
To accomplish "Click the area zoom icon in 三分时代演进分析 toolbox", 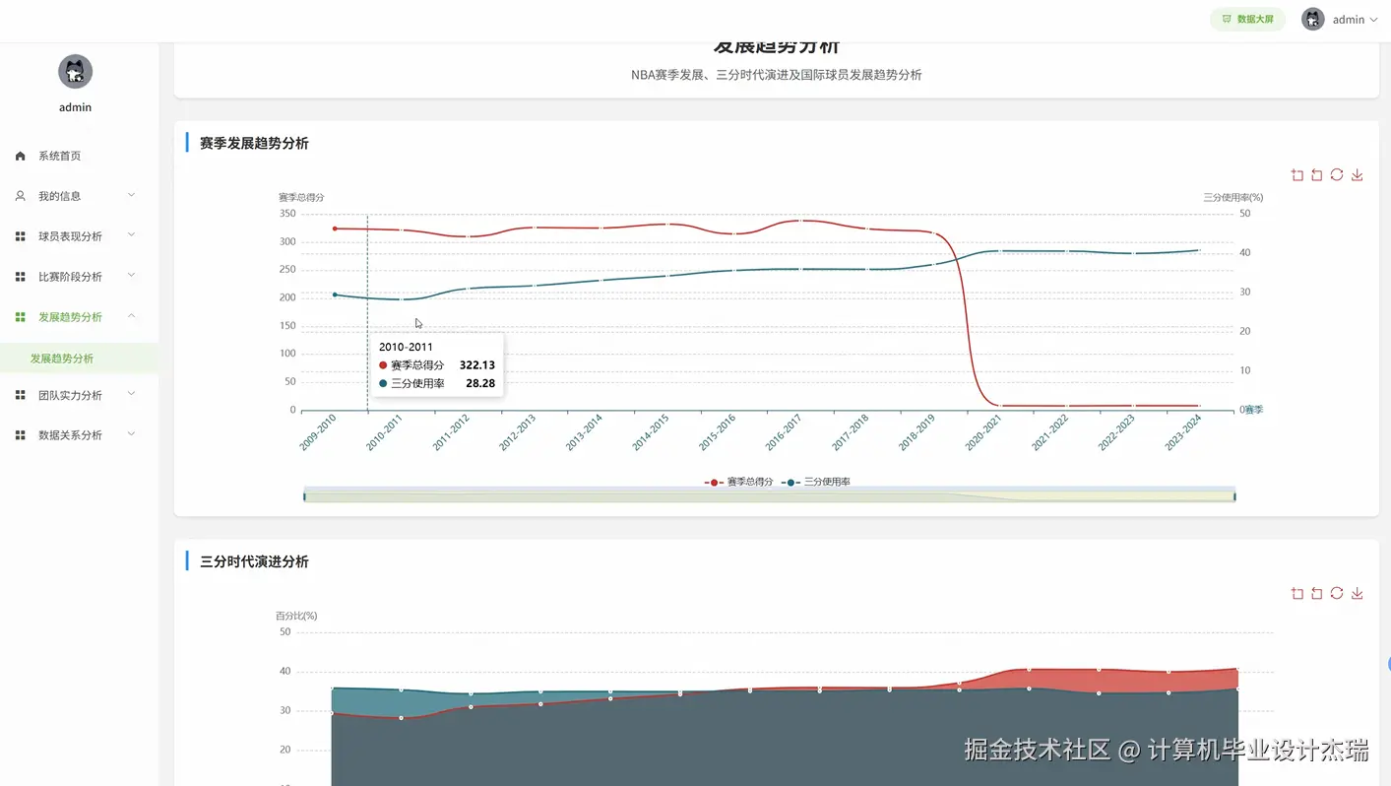I will point(1296,593).
